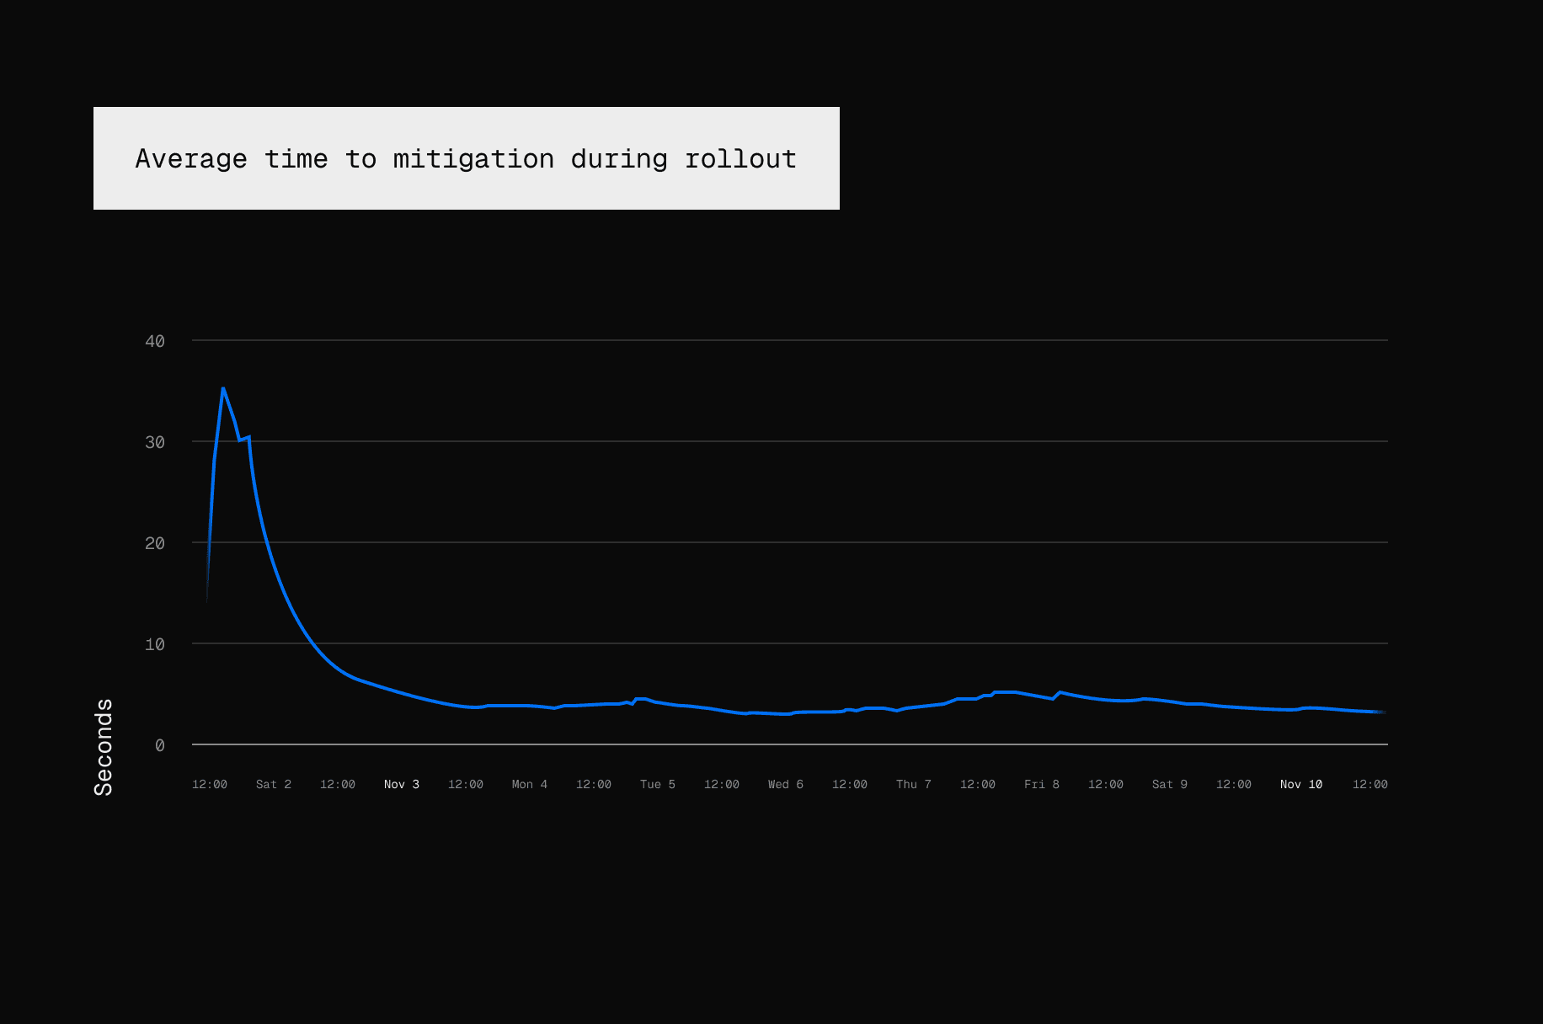1543x1024 pixels.
Task: Click the 'Sat 9' axis label
Action: (1170, 784)
